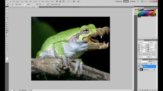Click the DESIGN workspace button
Image resolution: width=163 pixels, height=91 pixels.
(126, 2)
